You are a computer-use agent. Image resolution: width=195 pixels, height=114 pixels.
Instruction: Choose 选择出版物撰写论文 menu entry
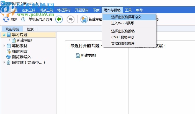[129, 17]
